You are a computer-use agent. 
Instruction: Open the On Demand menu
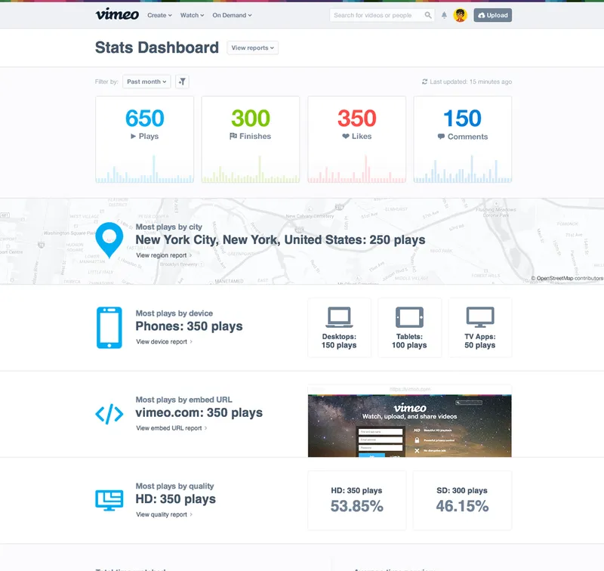point(232,15)
